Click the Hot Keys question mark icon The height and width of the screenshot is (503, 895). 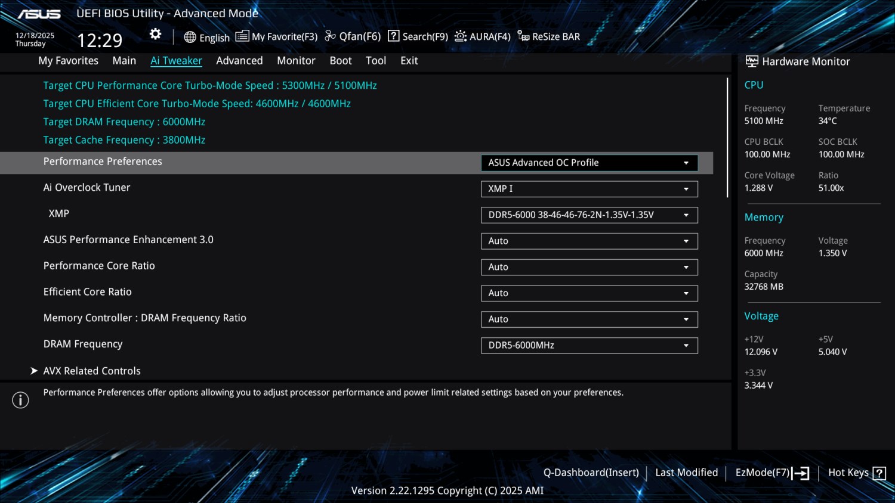coord(879,473)
